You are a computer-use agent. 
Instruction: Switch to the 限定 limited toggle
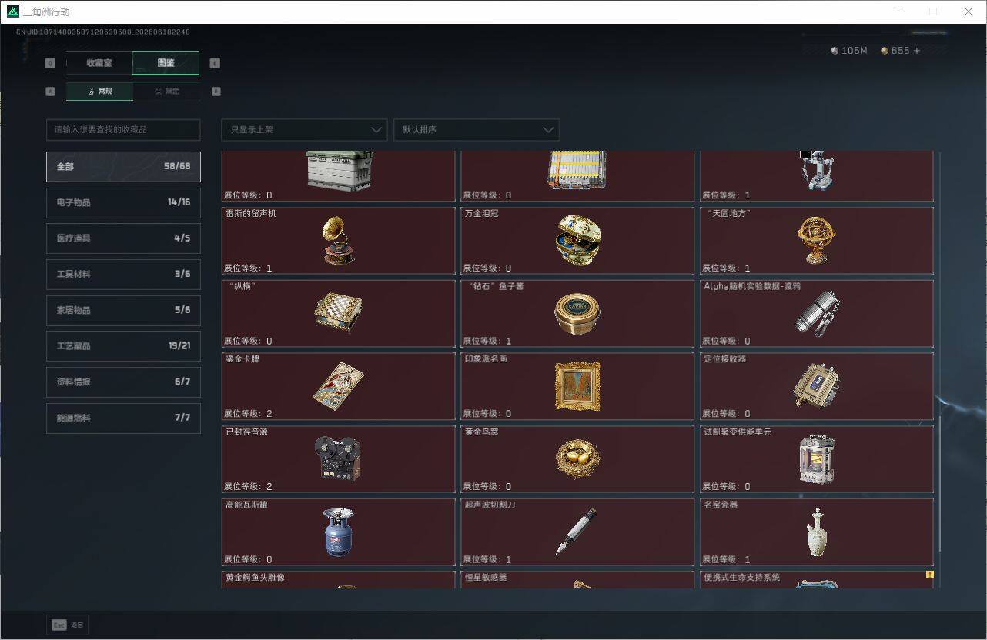pyautogui.click(x=166, y=92)
